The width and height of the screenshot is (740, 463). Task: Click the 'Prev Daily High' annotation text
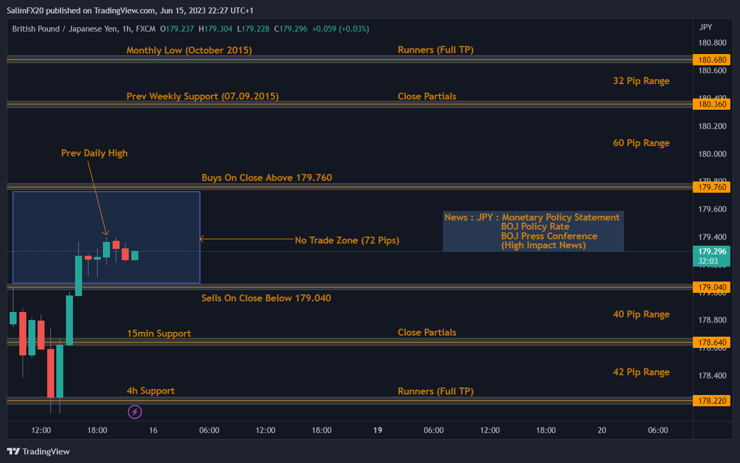click(x=94, y=153)
